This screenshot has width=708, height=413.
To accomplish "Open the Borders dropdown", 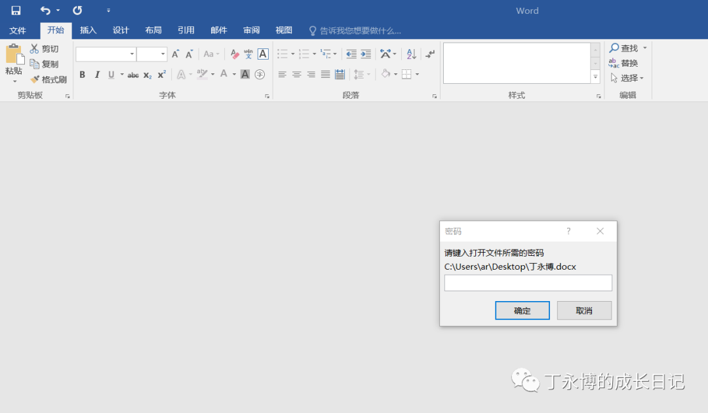I will click(417, 75).
